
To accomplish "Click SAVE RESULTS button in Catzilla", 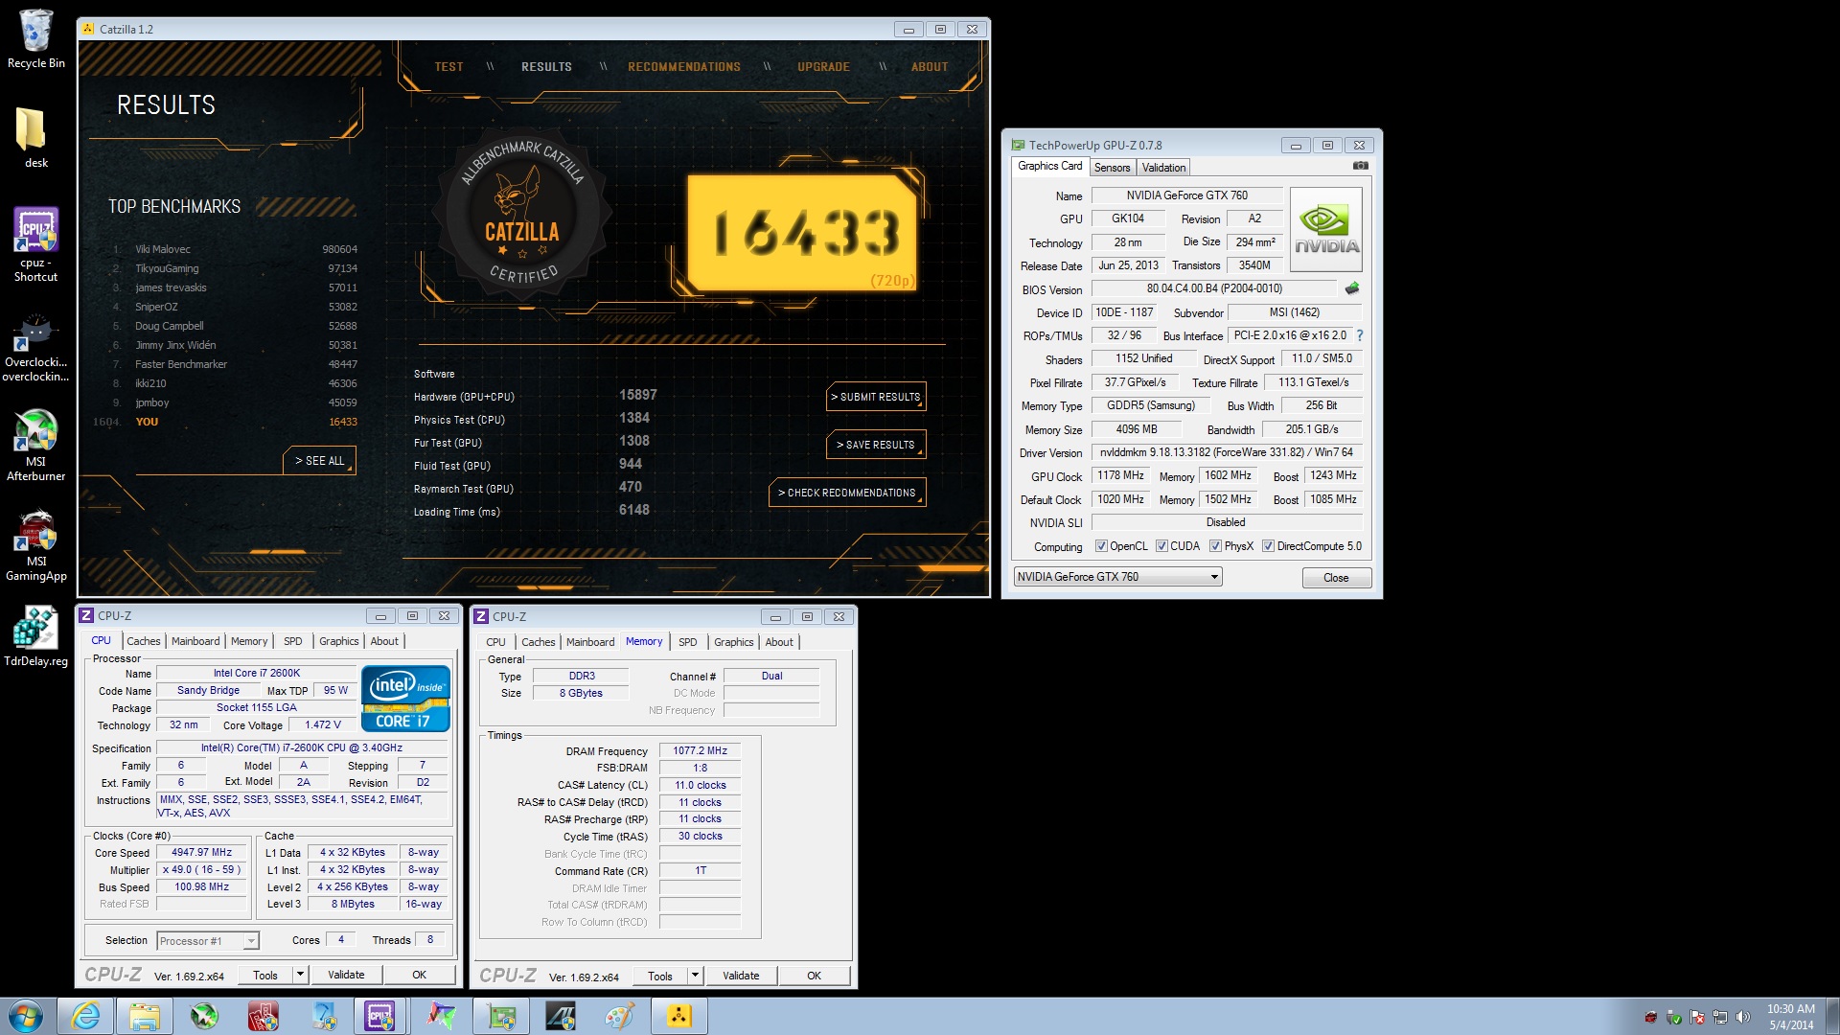I will pos(875,445).
